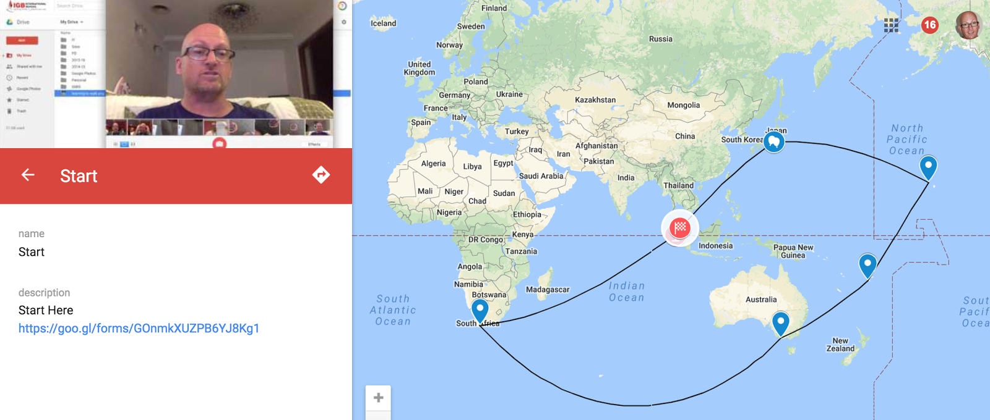Viewport: 990px width, 420px height.
Task: Click the Australia label on map
Action: (761, 300)
